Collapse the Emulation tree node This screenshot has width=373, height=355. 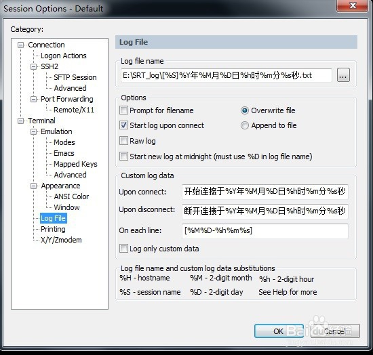click(x=34, y=131)
